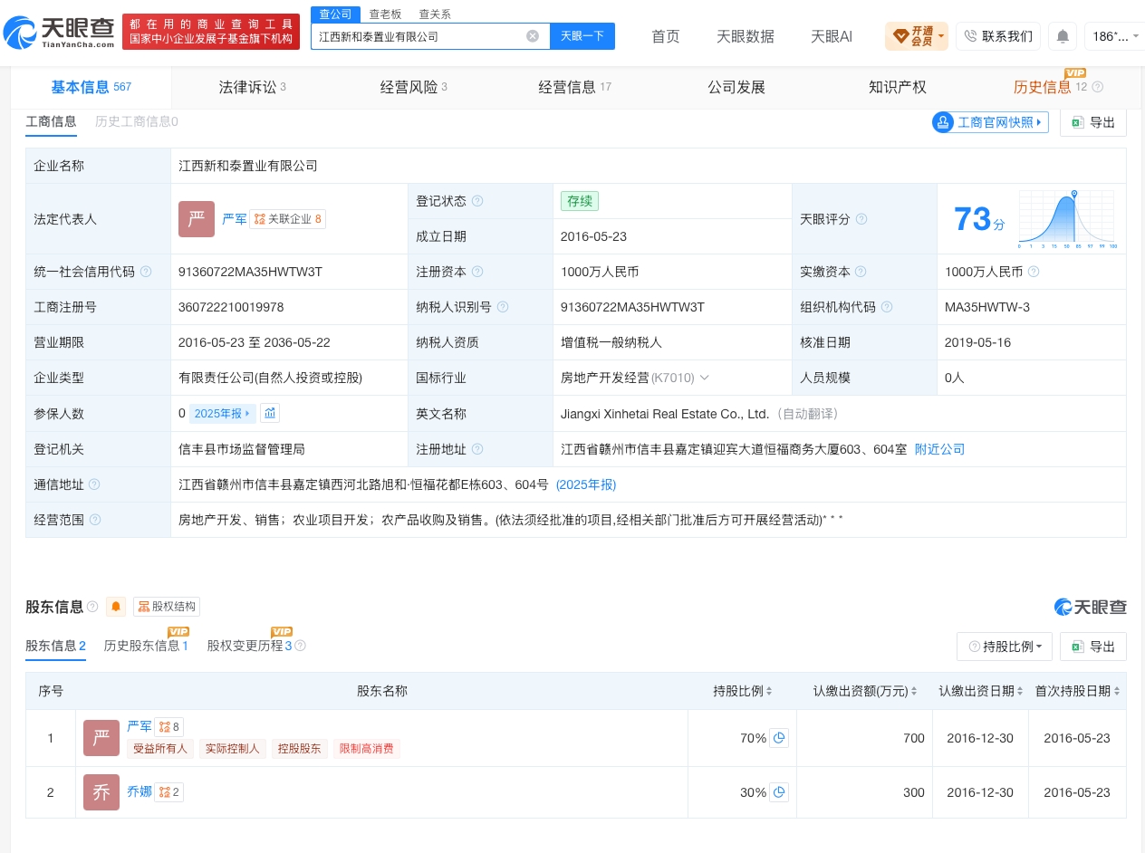Click help icon beside 天眼评分

coord(861,219)
